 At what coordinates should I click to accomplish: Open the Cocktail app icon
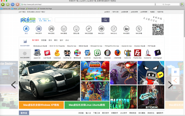click(148, 53)
